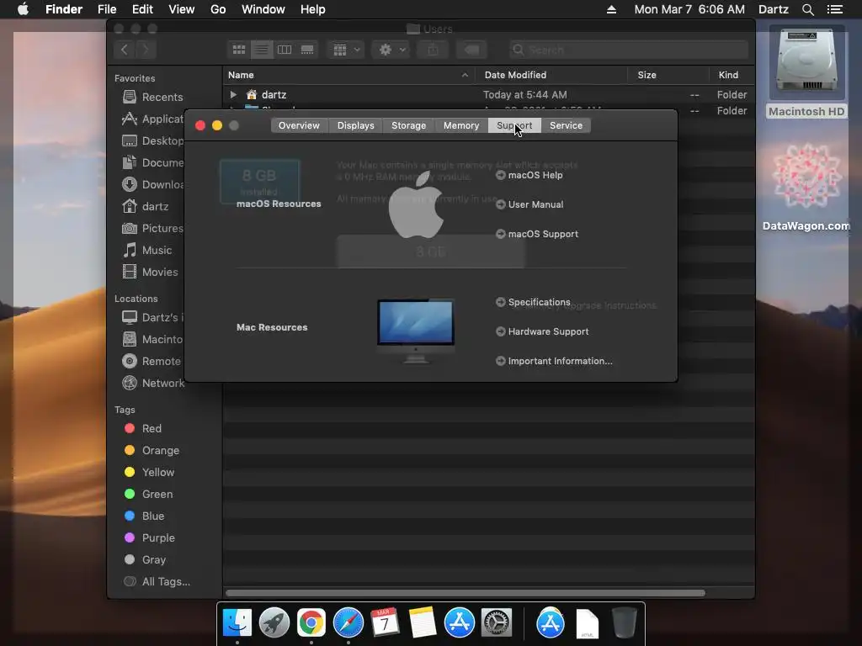Select the dartz folder row
This screenshot has width=862, height=646.
coord(488,94)
